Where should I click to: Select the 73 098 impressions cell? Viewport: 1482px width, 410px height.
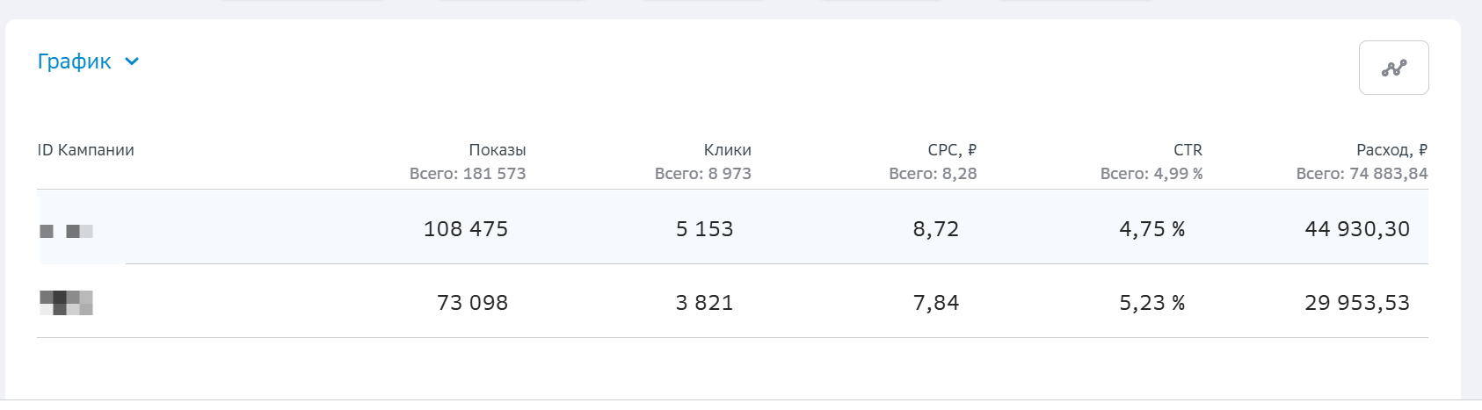pos(472,303)
